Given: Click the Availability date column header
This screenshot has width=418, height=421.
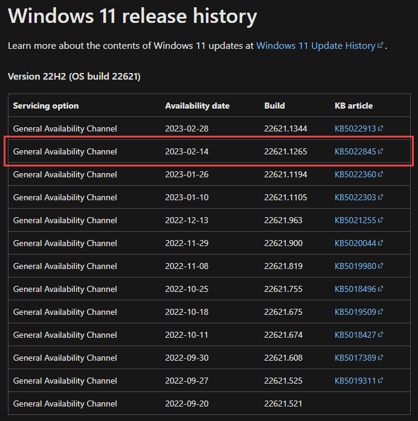Looking at the screenshot, I should click(198, 106).
